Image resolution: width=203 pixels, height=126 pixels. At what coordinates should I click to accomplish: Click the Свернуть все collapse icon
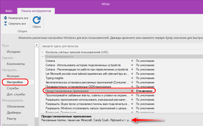pyautogui.click(x=5, y=24)
